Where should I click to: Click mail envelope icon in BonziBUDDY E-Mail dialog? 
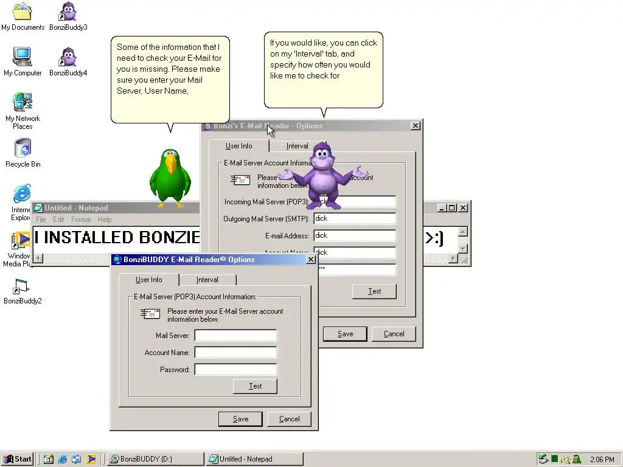tap(150, 314)
